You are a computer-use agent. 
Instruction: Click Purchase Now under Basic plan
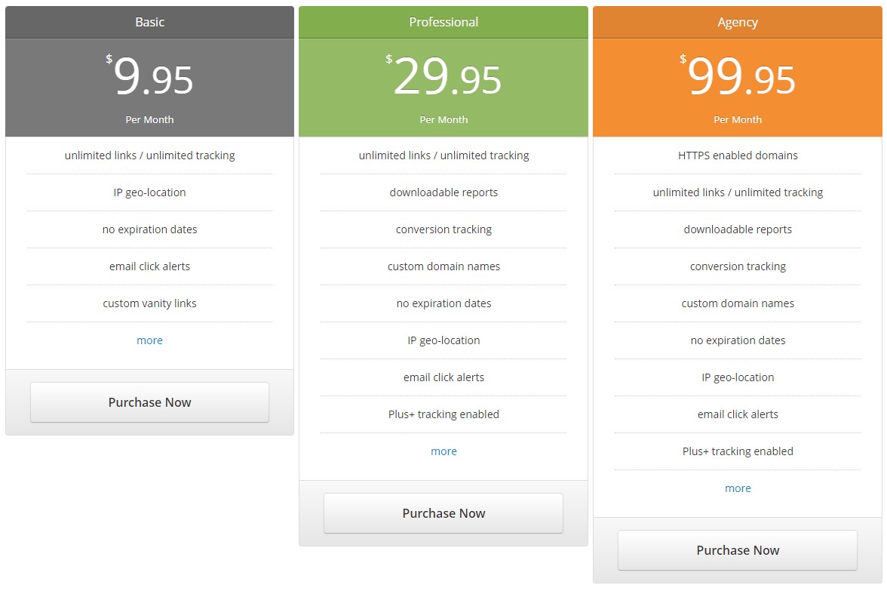(149, 402)
